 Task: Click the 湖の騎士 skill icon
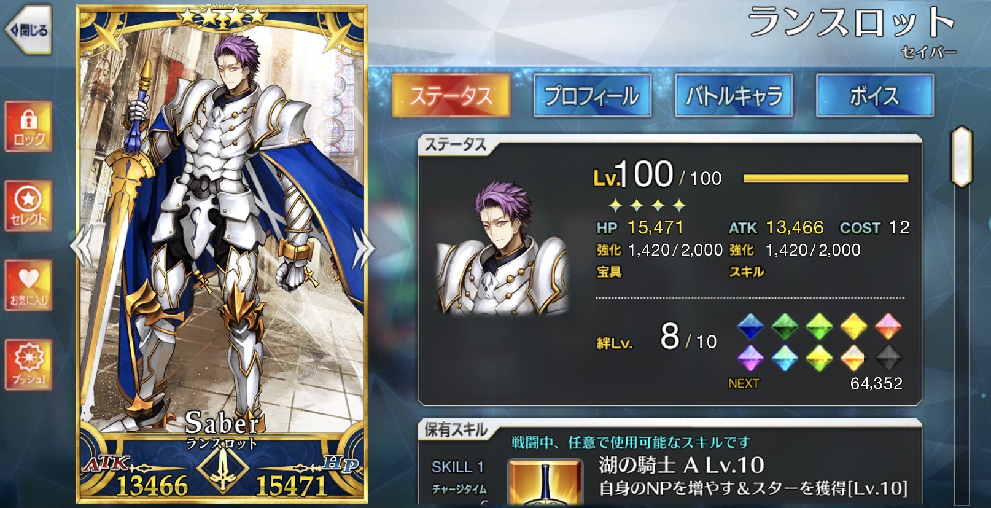point(545,483)
